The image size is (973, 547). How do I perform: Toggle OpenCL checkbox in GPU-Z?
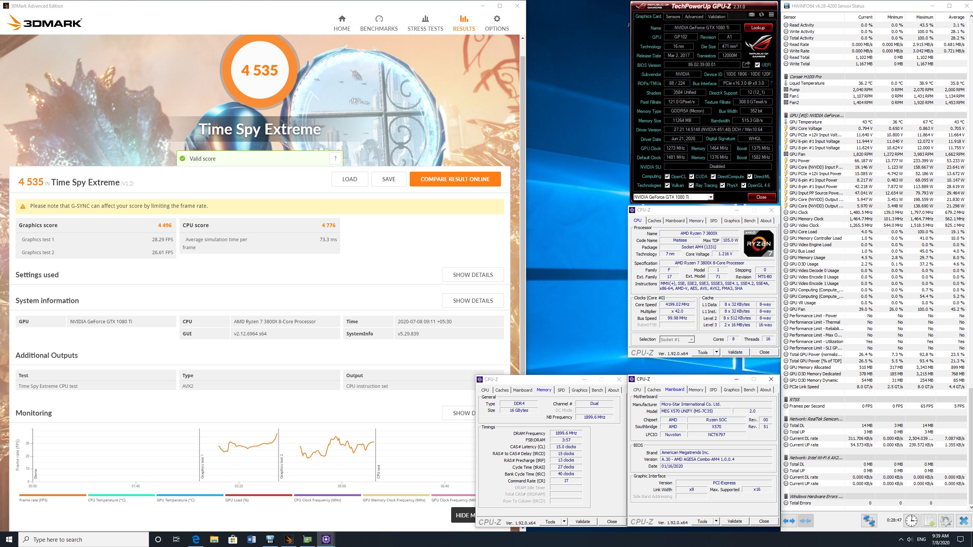[x=667, y=177]
